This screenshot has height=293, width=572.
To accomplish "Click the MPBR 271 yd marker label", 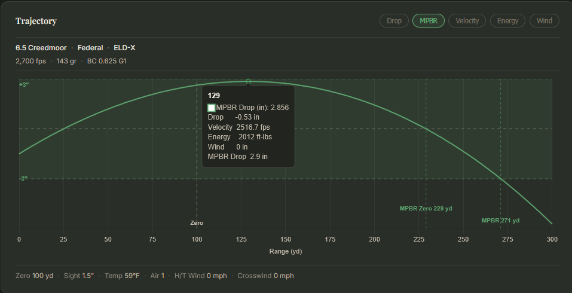I will 500,221.
